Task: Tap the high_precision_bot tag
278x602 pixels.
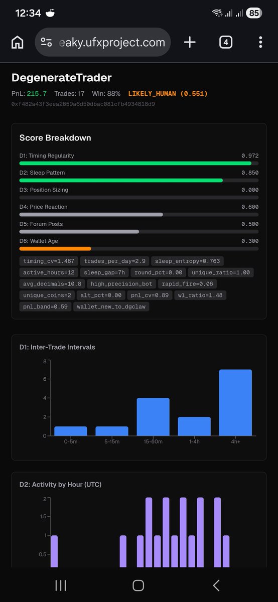Action: [x=121, y=284]
